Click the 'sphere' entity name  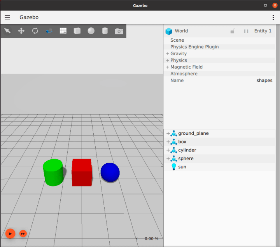point(186,159)
